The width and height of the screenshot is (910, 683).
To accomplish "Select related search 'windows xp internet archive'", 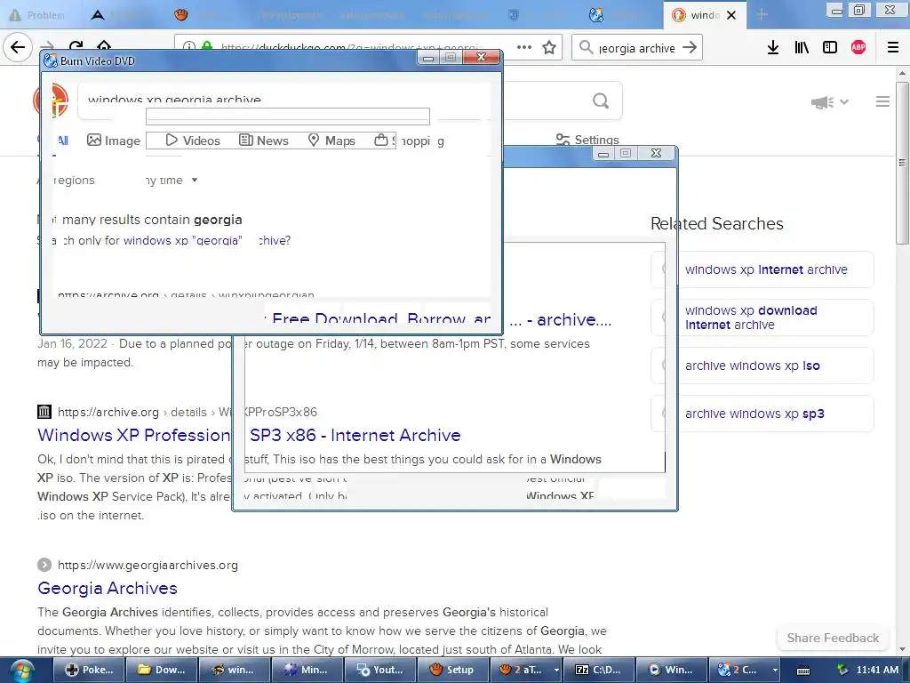I will click(x=762, y=269).
